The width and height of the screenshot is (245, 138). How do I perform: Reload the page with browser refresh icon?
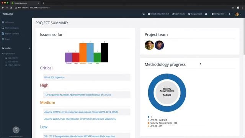click(11, 8)
